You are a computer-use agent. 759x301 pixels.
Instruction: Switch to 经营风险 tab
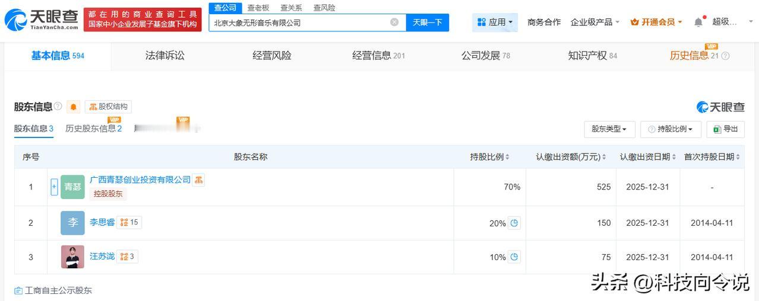[x=272, y=56]
